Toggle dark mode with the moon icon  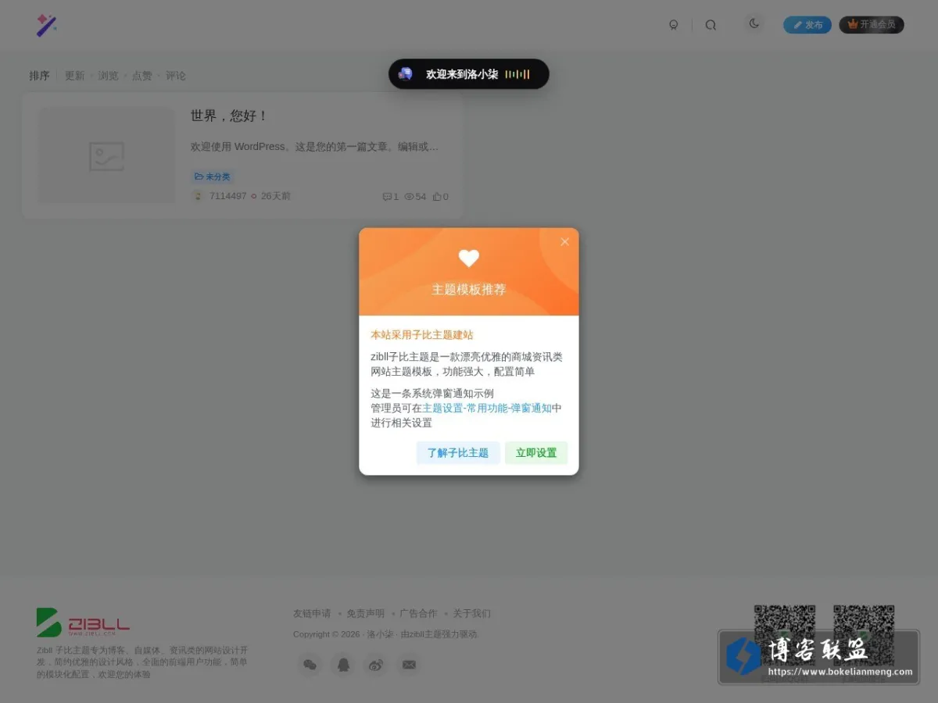click(754, 23)
